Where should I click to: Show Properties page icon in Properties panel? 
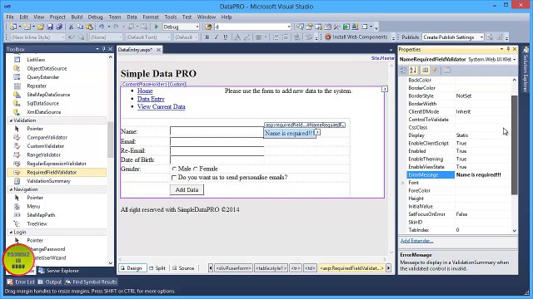tap(425, 70)
